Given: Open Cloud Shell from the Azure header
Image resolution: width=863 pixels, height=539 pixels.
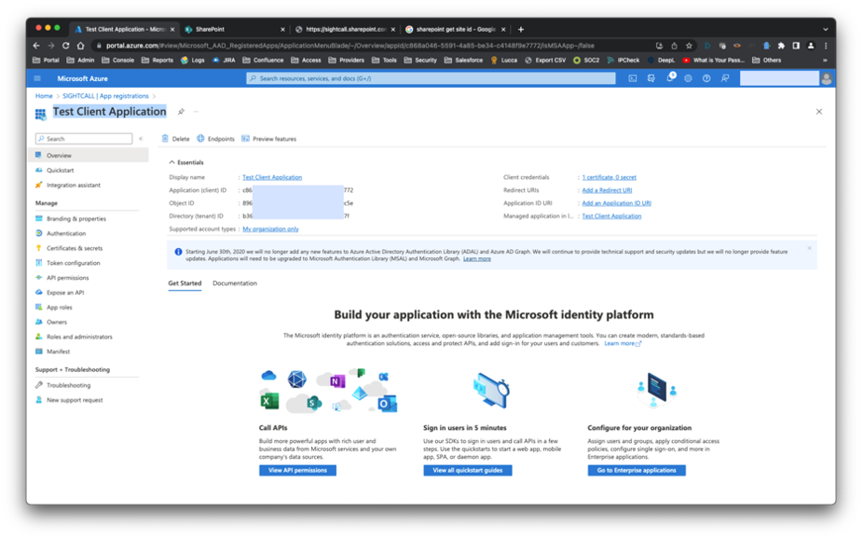Looking at the screenshot, I should (633, 78).
